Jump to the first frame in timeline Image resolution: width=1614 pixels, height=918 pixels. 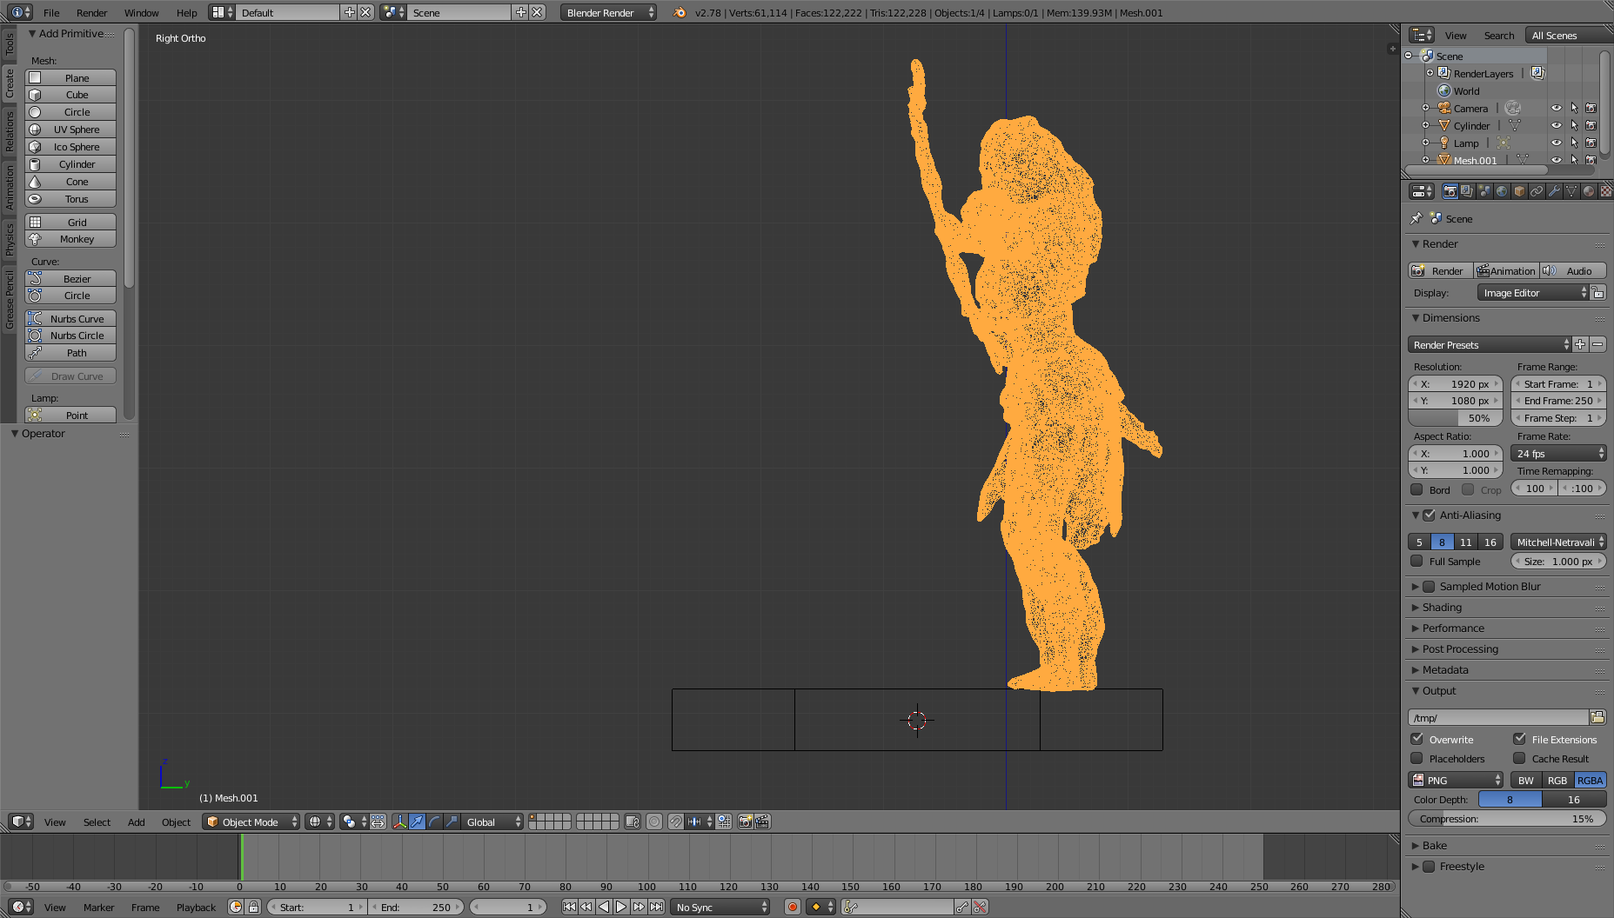pyautogui.click(x=569, y=907)
